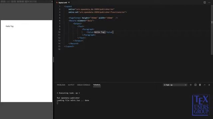Close the layout.xml tab
213x119 pixels.
(x=69, y=2)
